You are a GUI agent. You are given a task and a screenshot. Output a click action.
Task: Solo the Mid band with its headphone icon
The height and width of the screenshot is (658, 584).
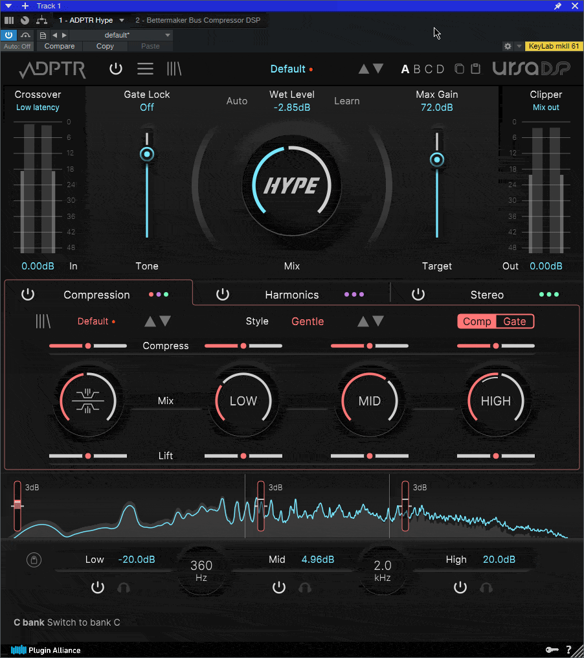tap(305, 587)
